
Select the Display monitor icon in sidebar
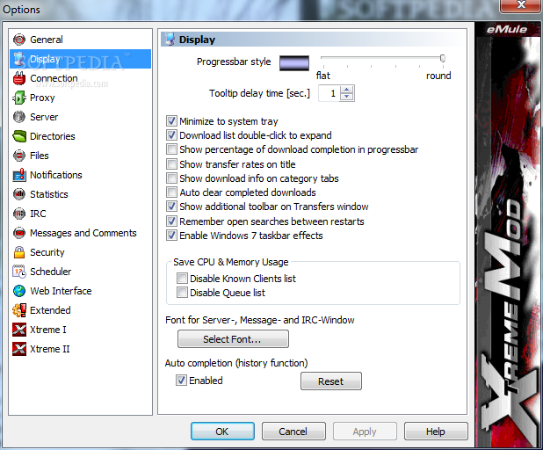pyautogui.click(x=19, y=59)
